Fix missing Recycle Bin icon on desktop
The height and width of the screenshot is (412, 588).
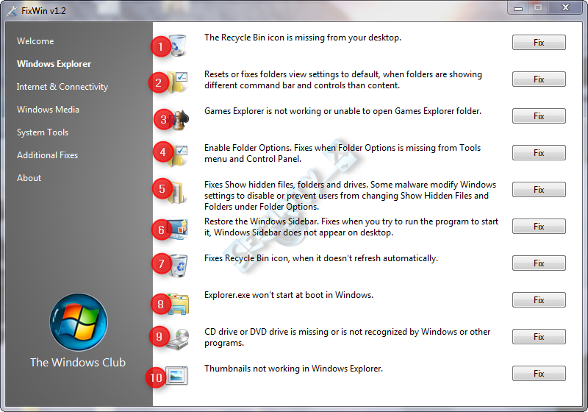(539, 43)
